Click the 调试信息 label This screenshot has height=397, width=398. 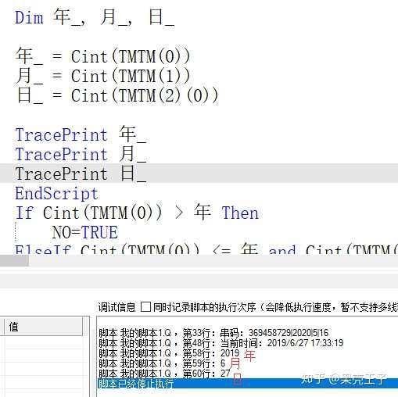click(x=117, y=307)
